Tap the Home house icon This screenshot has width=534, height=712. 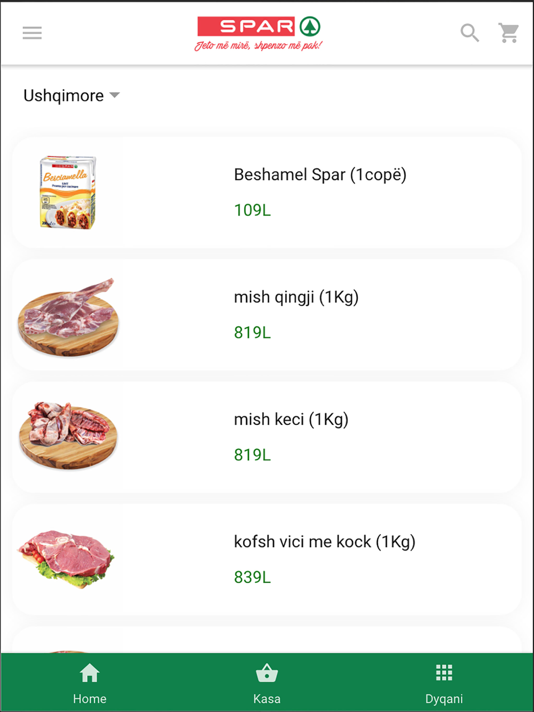(x=90, y=673)
